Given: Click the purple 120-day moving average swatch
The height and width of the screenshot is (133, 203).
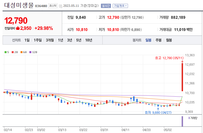Looking at the screenshot, I should (31, 52).
